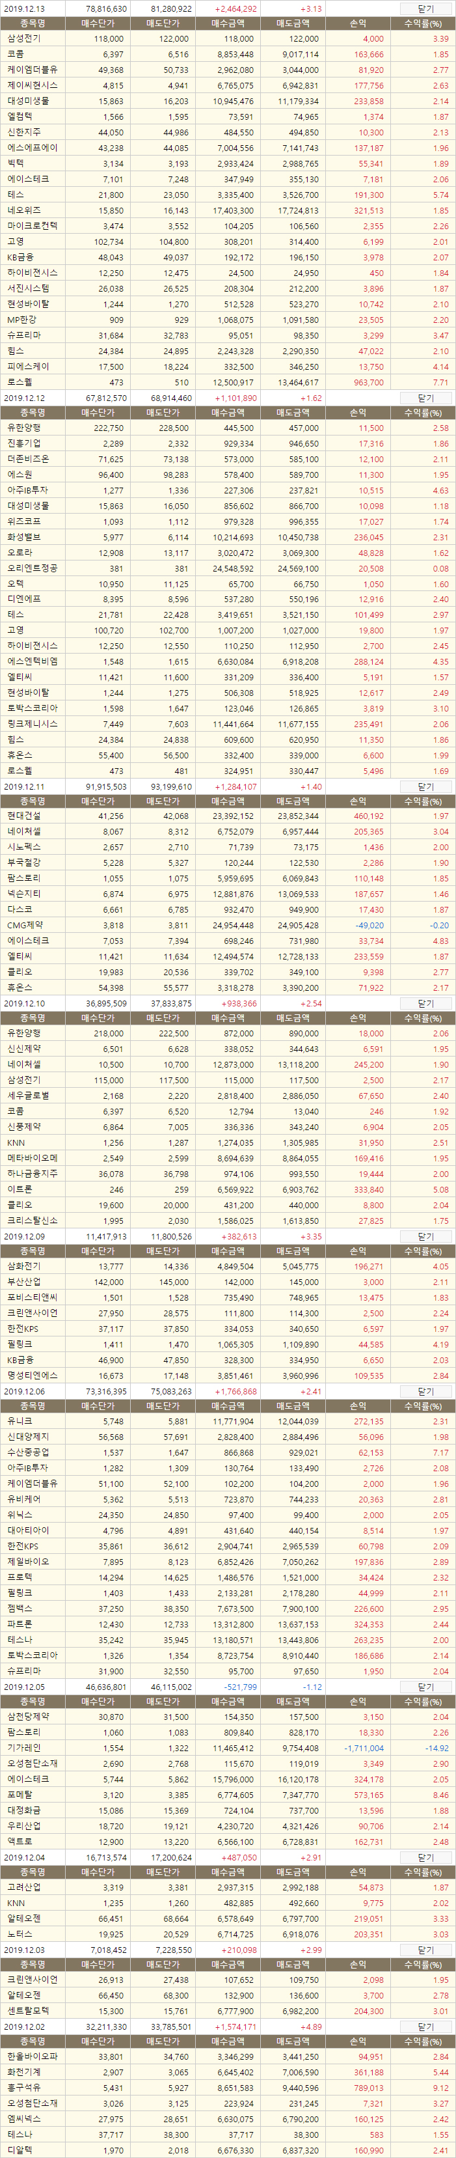Click the +2,464,292 daily profit total
This screenshot has width=456, height=2158.
(236, 8)
